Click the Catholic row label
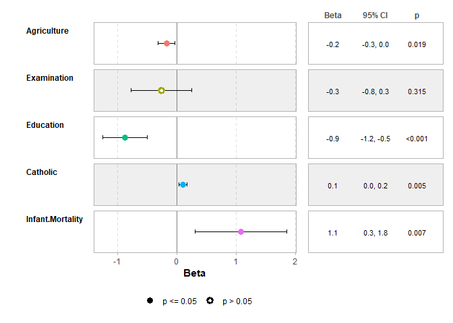This screenshot has width=453, height=323. [42, 172]
